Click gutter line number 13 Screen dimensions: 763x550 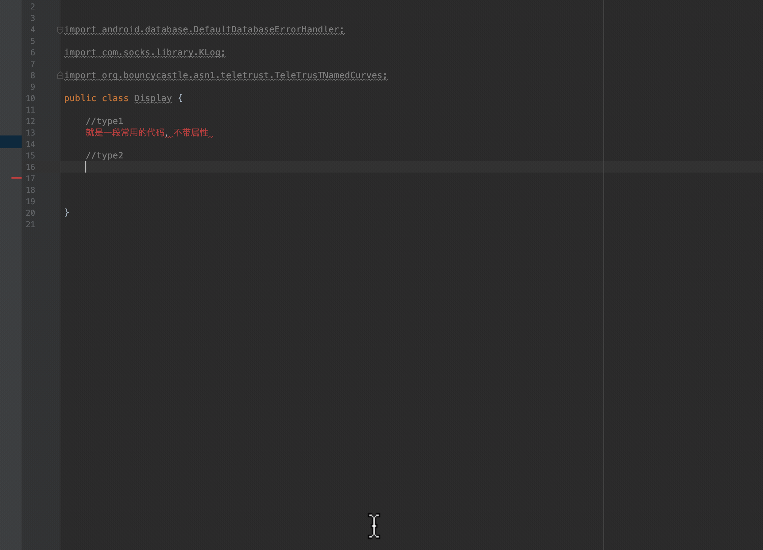[x=30, y=133]
